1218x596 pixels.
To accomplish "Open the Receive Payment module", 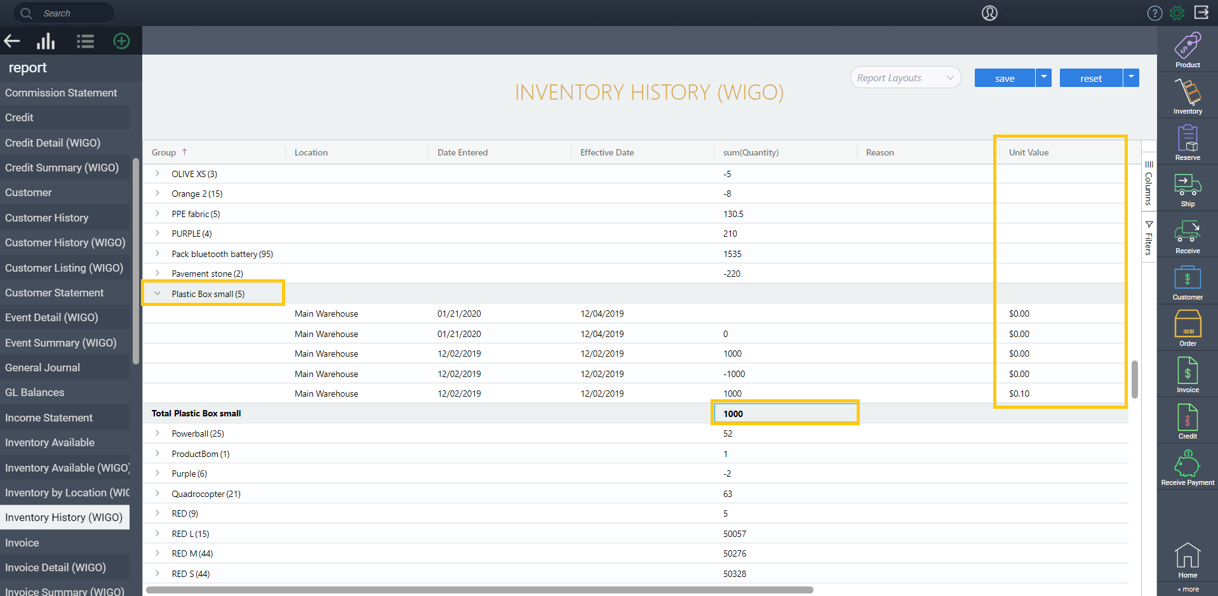I will pyautogui.click(x=1188, y=468).
